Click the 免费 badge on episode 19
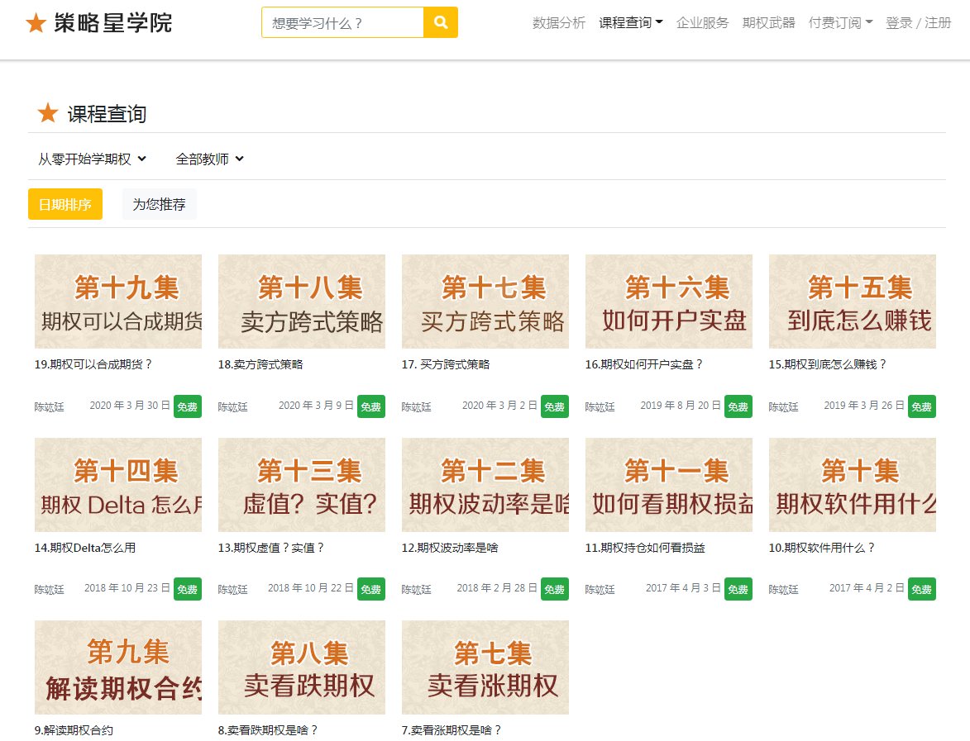The height and width of the screenshot is (741, 970). pyautogui.click(x=188, y=406)
